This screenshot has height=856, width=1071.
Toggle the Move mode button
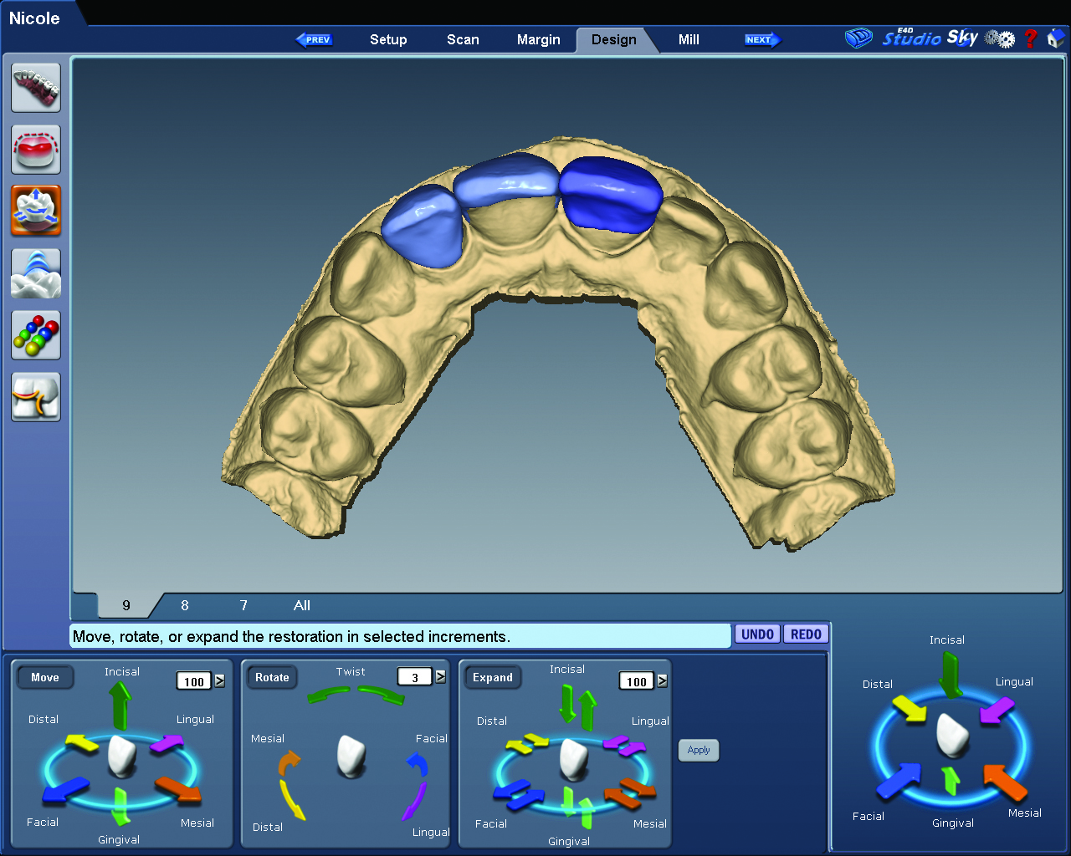point(45,677)
